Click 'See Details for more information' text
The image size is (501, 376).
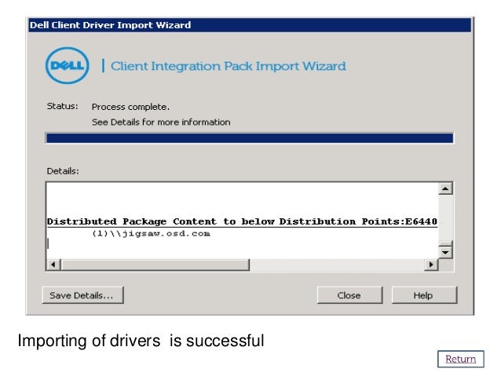point(161,122)
